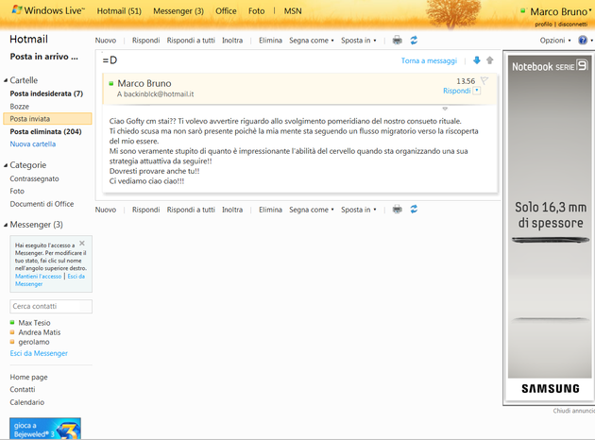Go to previous message with gray up arrow
595x440 pixels.
point(489,60)
